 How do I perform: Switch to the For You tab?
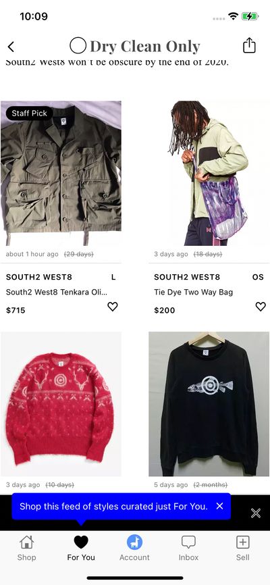point(81,548)
